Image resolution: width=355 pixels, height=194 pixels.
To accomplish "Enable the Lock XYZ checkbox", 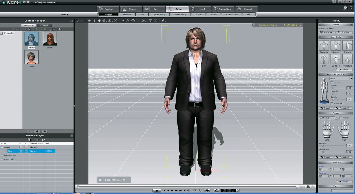I will click(x=333, y=104).
